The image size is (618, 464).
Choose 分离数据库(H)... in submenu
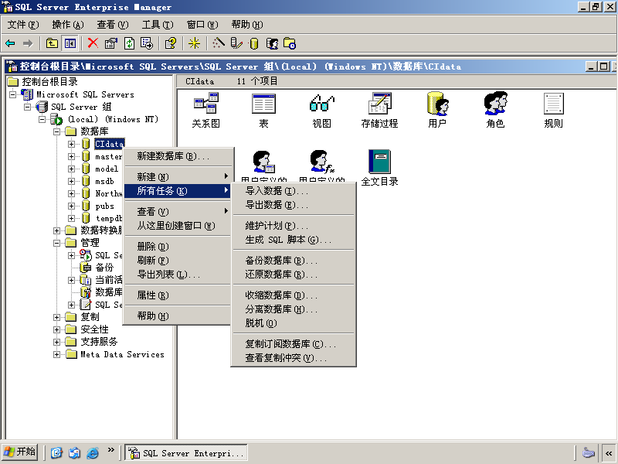pyautogui.click(x=294, y=309)
